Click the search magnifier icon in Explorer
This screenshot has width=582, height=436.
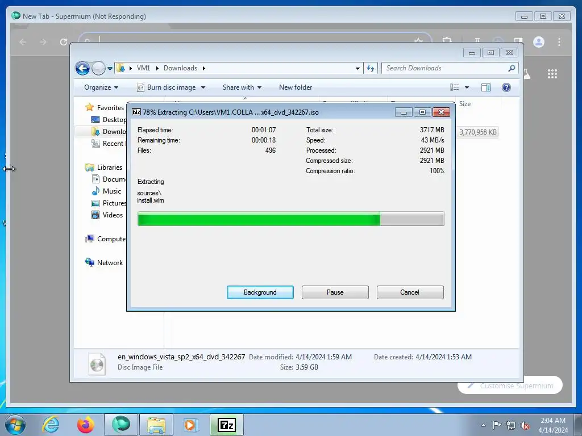(512, 68)
